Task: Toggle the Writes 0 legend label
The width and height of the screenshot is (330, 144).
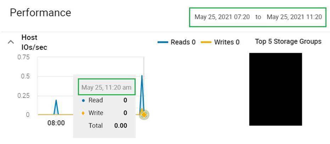Action: 226,42
